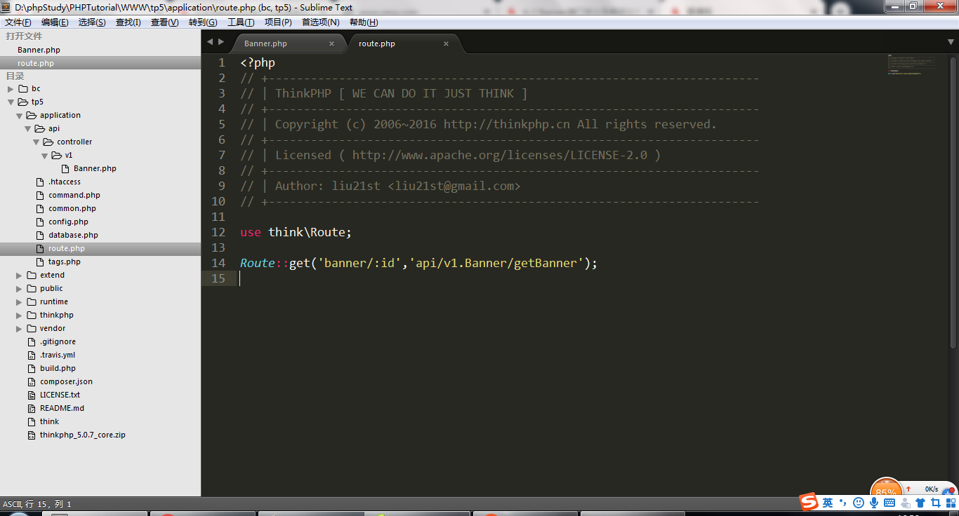This screenshot has height=516, width=959.
Task: Switch Sogou input language via 英 icon
Action: point(828,503)
